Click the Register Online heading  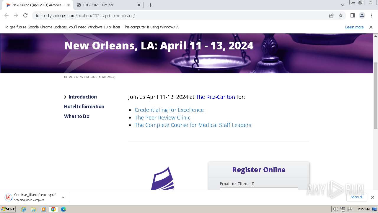tap(259, 170)
